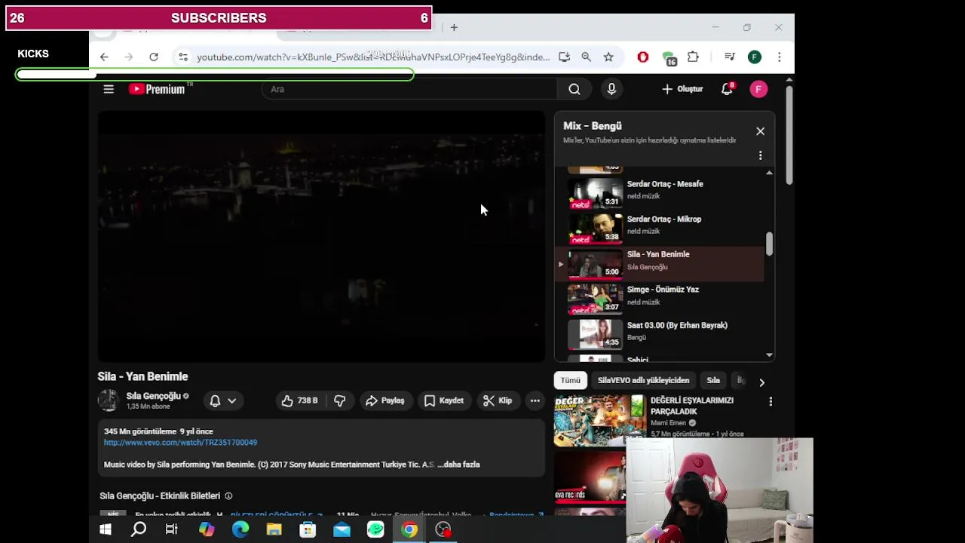
Task: Dislike the video with thumbs down
Action: [x=340, y=400]
